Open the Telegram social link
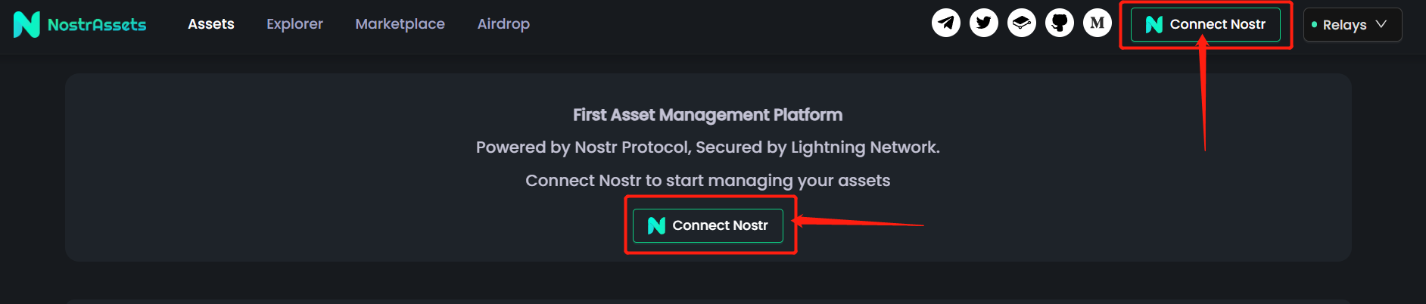 [945, 23]
